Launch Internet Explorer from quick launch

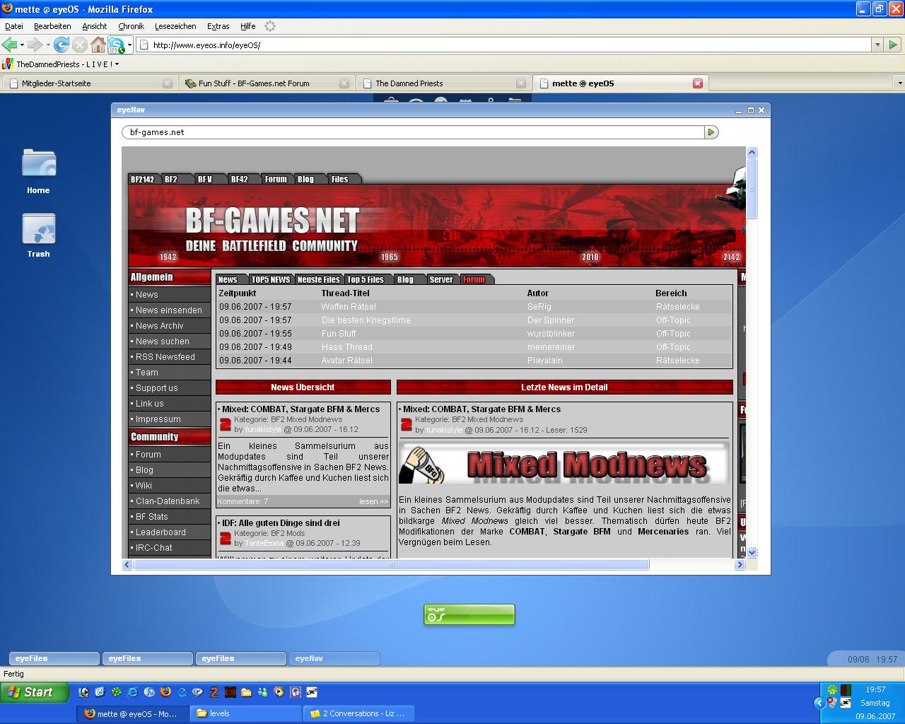pyautogui.click(x=132, y=692)
